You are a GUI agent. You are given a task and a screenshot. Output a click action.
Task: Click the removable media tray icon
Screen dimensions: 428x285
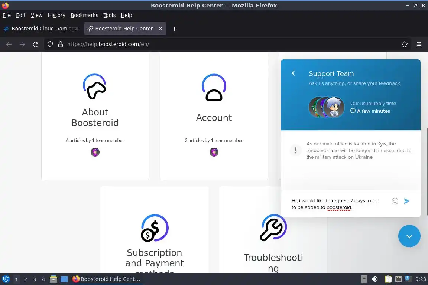(x=364, y=279)
